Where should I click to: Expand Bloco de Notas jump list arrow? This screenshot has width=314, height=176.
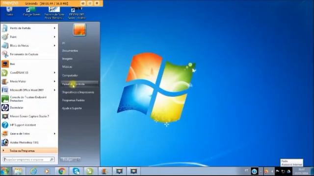54,45
